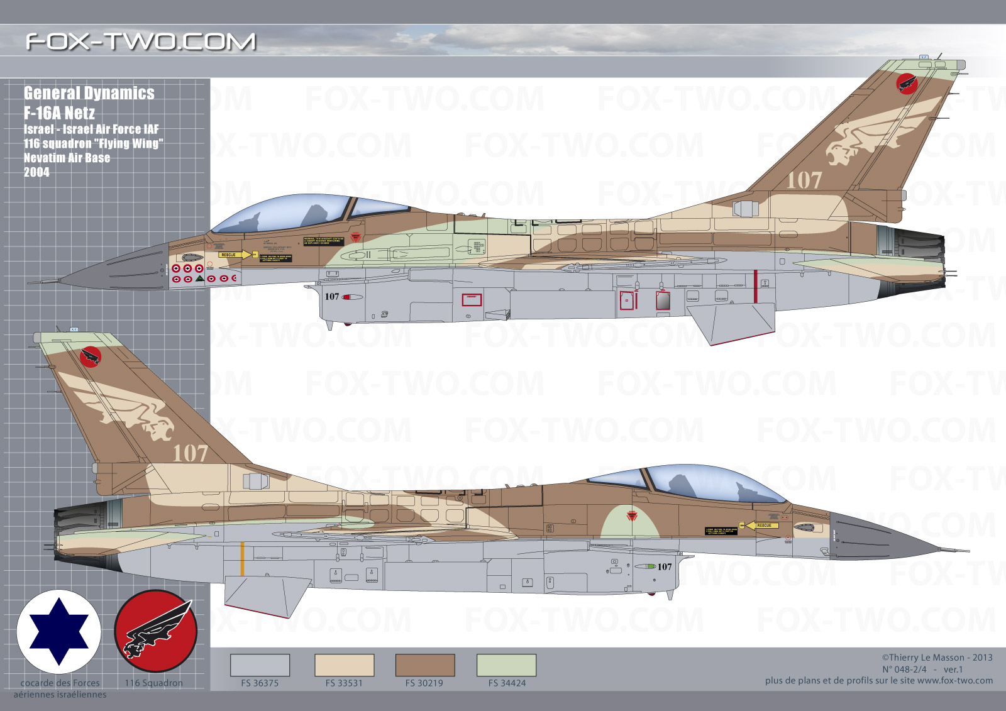Click the "116 Squadron" caption
Viewport: 1006px width, 711px height.
tap(154, 683)
